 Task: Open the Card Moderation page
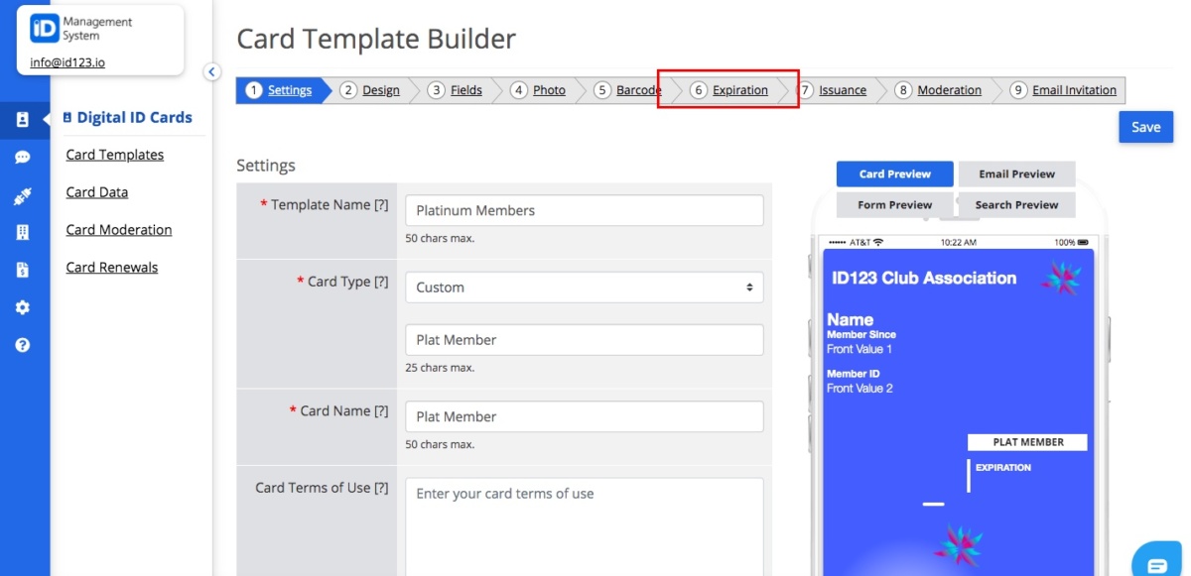[118, 229]
